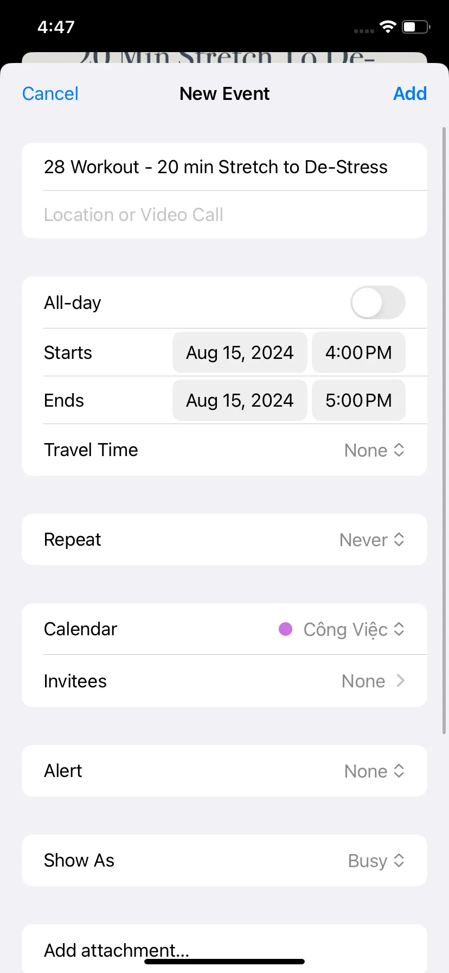
Task: Tap the battery indicator icon
Action: pyautogui.click(x=416, y=27)
